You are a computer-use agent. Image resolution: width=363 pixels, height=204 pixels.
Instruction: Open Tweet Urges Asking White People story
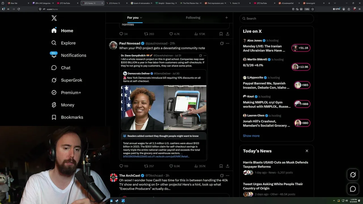273,186
